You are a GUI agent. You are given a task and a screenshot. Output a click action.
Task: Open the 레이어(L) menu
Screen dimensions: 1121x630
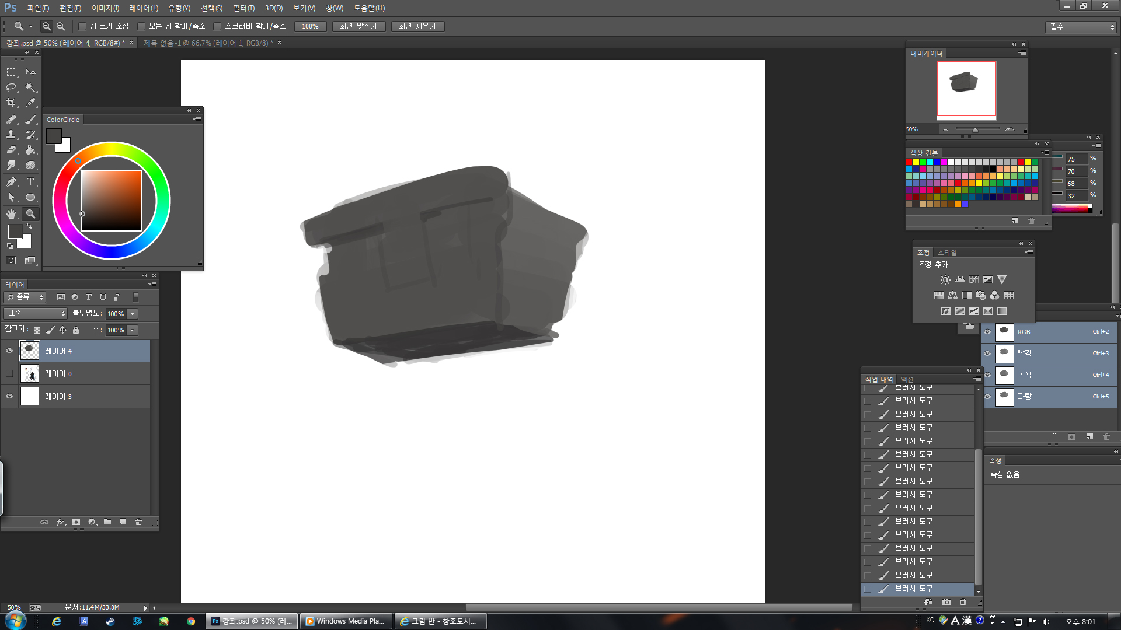pyautogui.click(x=144, y=8)
